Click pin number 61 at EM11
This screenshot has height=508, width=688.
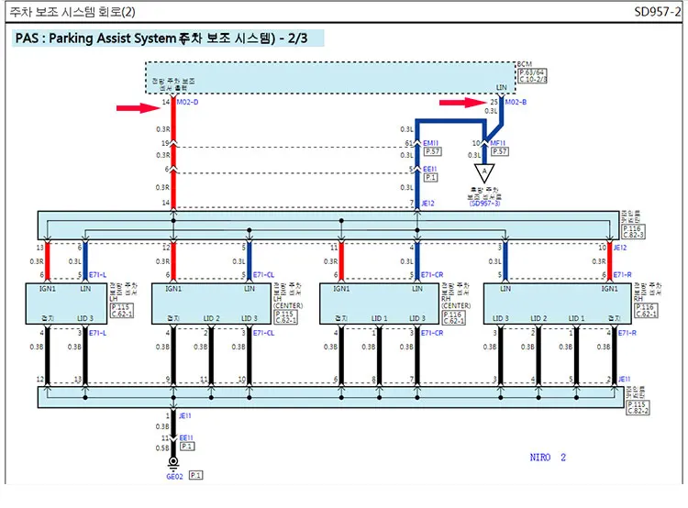409,143
